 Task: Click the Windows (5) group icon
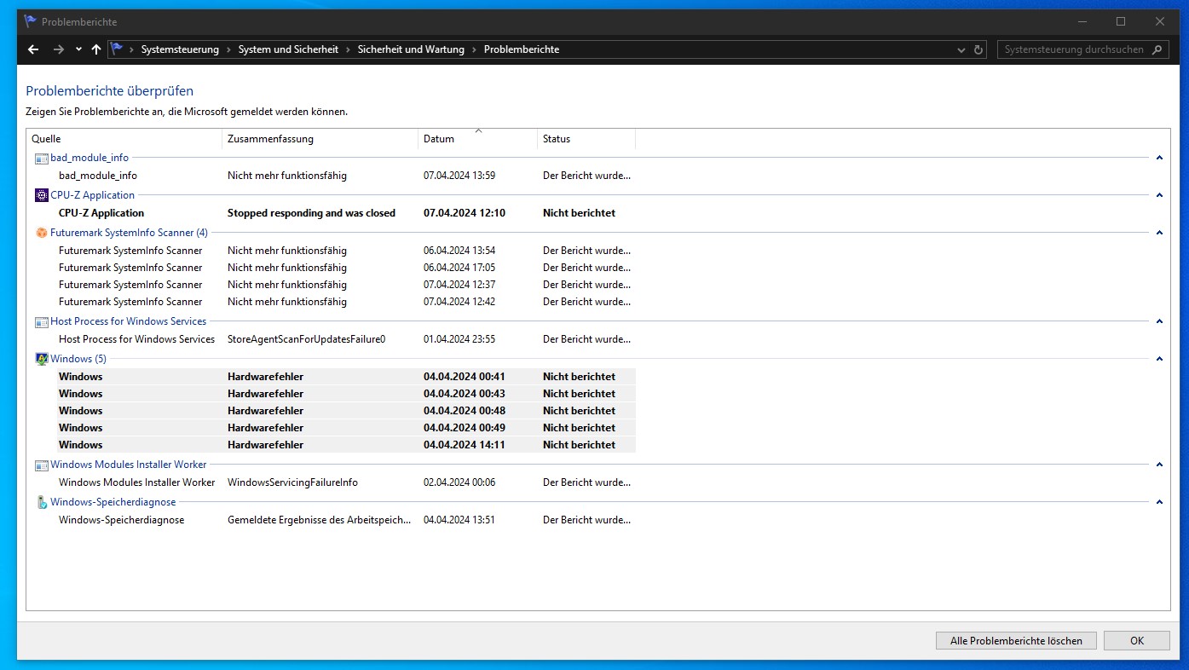pyautogui.click(x=42, y=359)
